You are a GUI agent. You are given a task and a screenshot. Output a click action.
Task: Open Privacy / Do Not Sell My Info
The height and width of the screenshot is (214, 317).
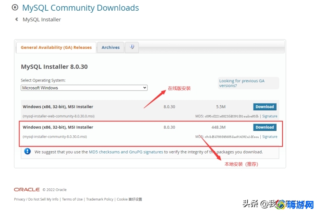tap(36, 199)
